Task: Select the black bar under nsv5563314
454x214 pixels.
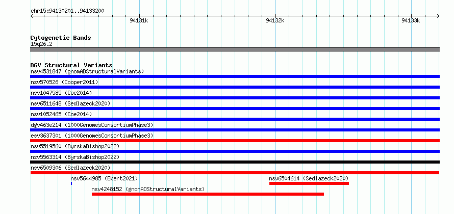Action: click(235, 162)
